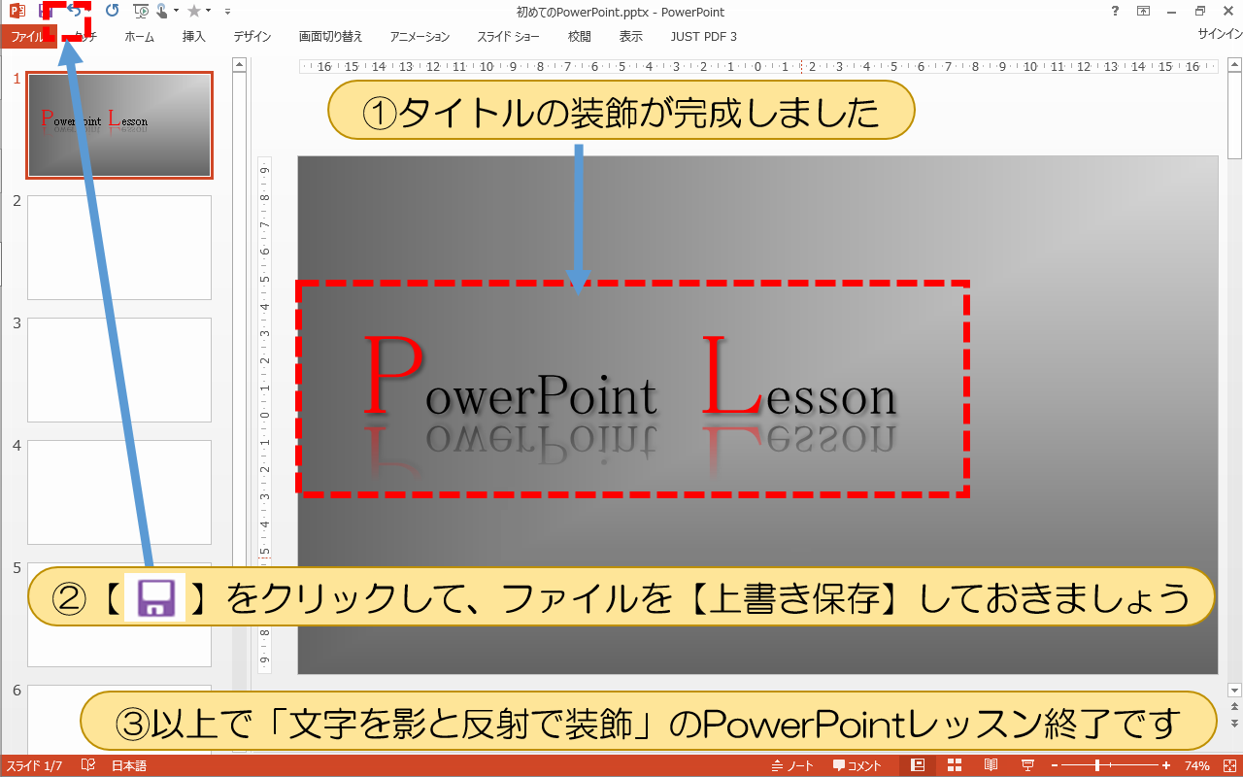Select the 画面切り替え tab
Image resolution: width=1243 pixels, height=777 pixels.
point(331,36)
